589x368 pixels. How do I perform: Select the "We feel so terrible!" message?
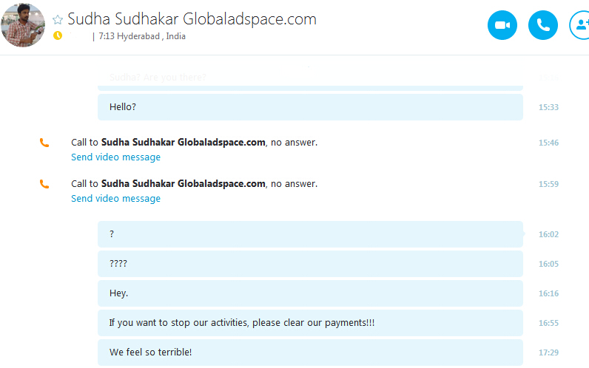click(x=310, y=352)
